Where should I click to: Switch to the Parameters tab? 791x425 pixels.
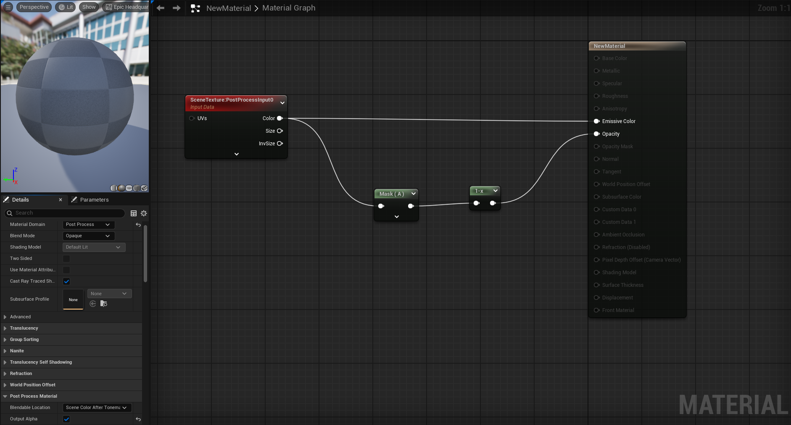point(94,200)
